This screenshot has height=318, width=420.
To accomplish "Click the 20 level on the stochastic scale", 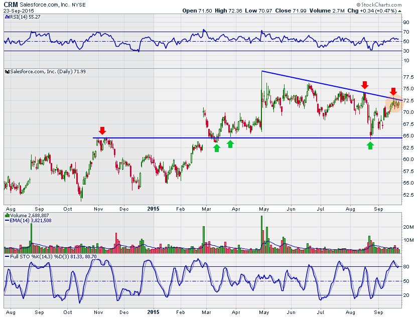I will click(x=406, y=295).
